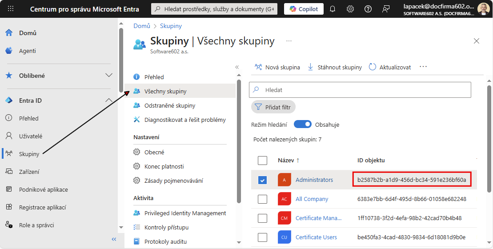This screenshot has width=493, height=249.
Task: Open the All Company group link
Action: pyautogui.click(x=312, y=199)
